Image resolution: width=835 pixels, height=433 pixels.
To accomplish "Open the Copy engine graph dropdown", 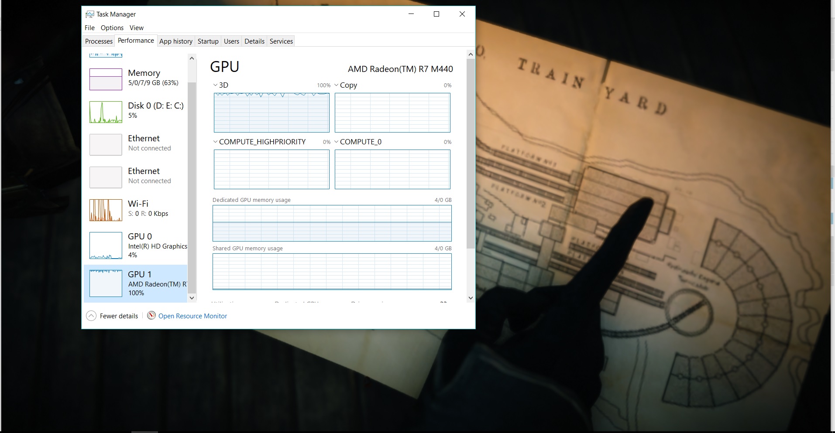I will [336, 85].
